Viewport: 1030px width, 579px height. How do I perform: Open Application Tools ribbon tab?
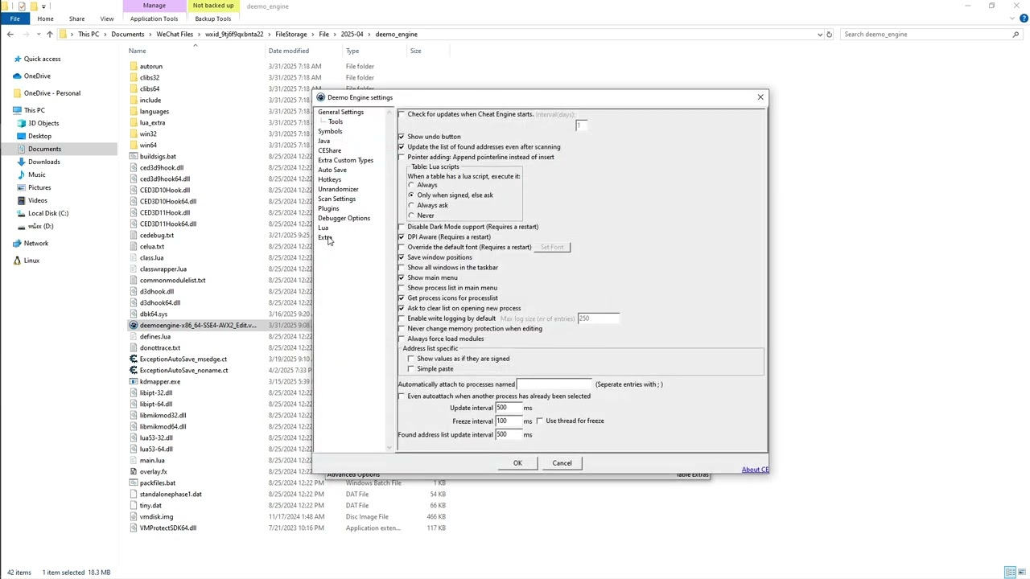154,18
